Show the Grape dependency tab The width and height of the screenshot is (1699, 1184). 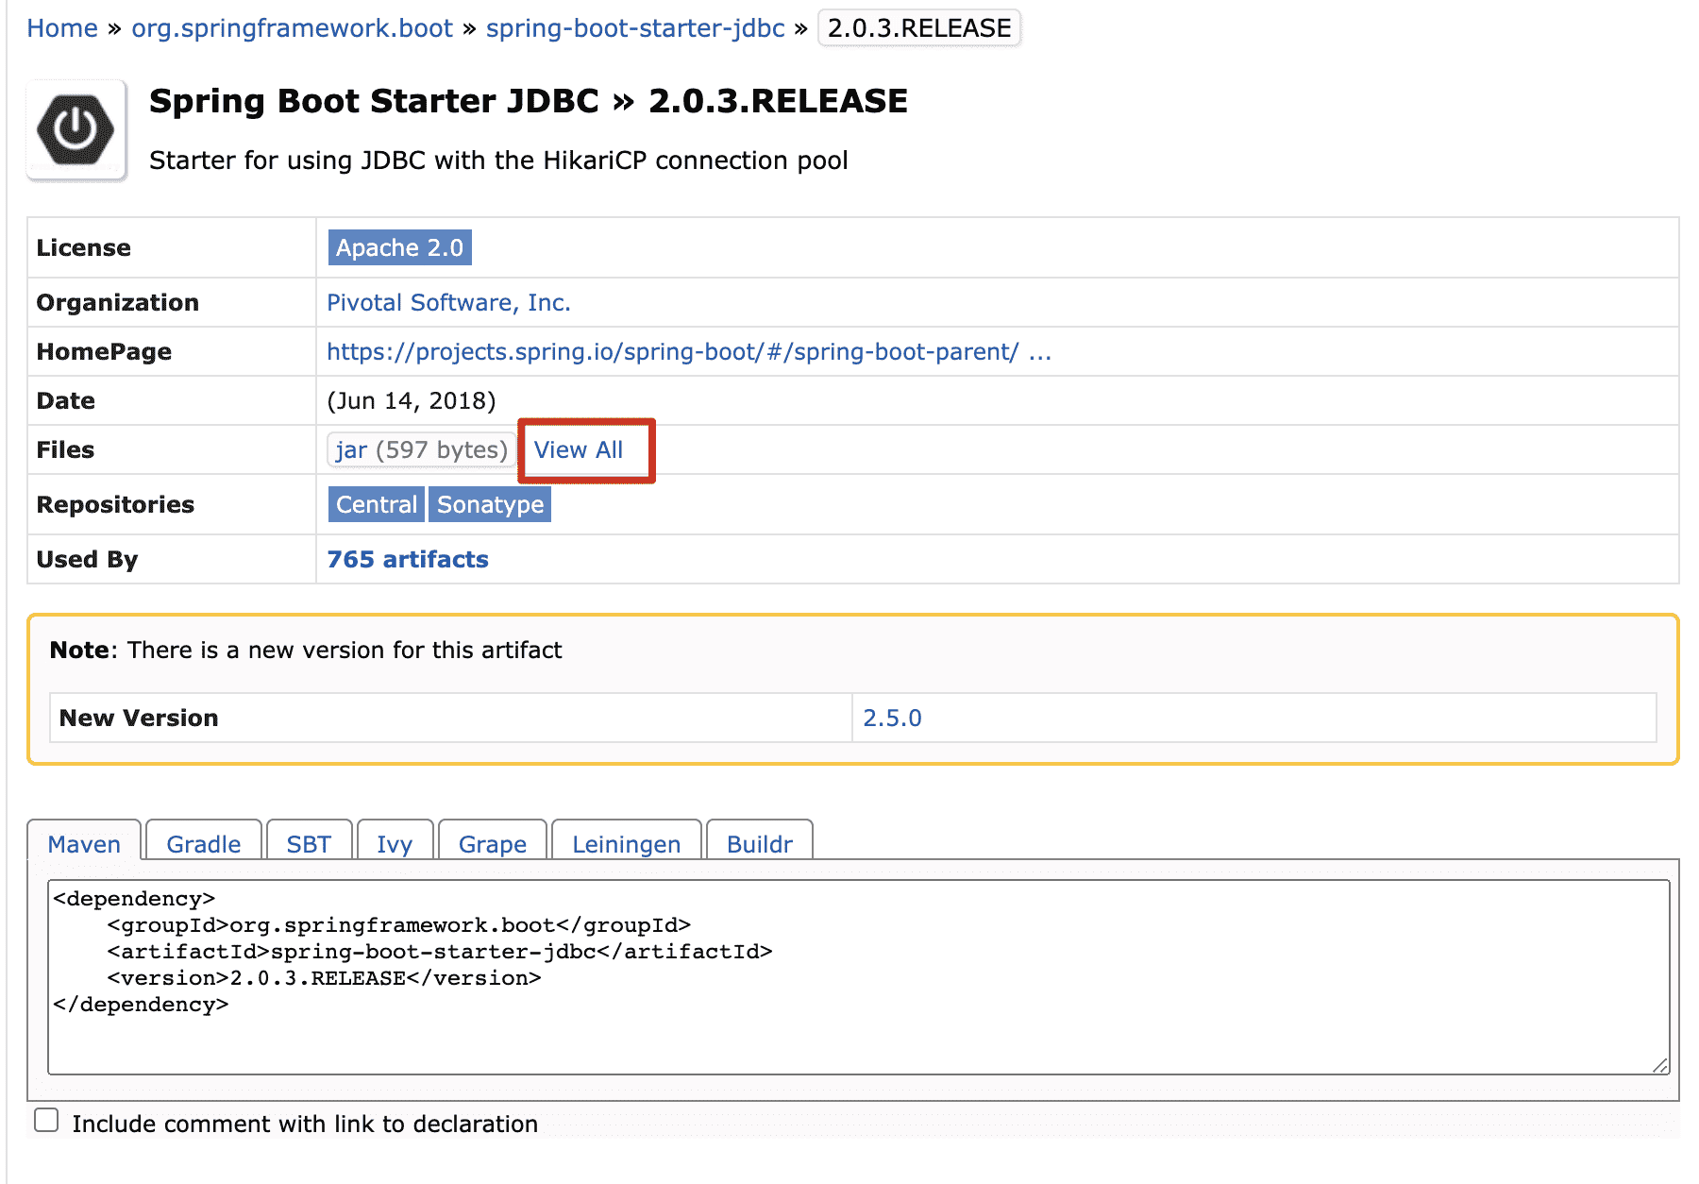pos(493,843)
